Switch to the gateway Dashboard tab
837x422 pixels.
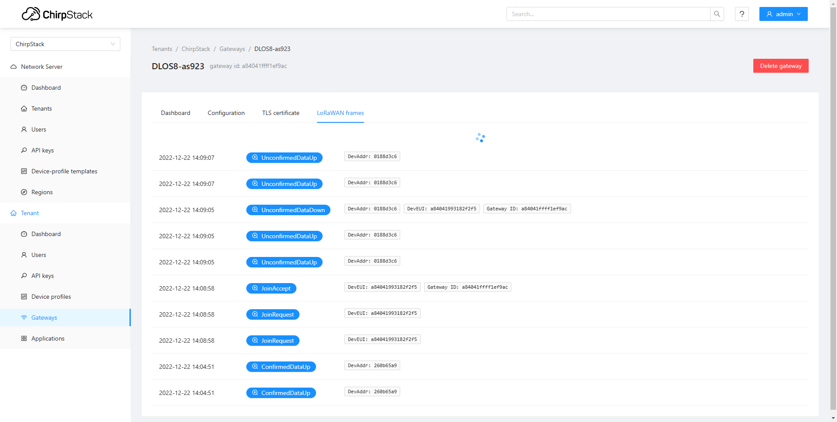pos(176,113)
